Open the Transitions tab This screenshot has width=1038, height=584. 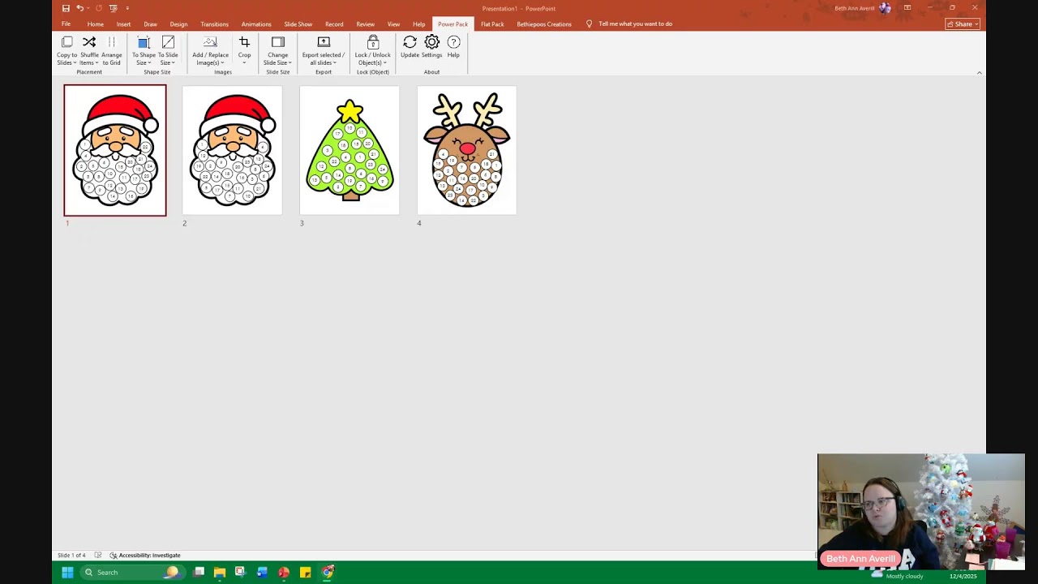click(215, 24)
